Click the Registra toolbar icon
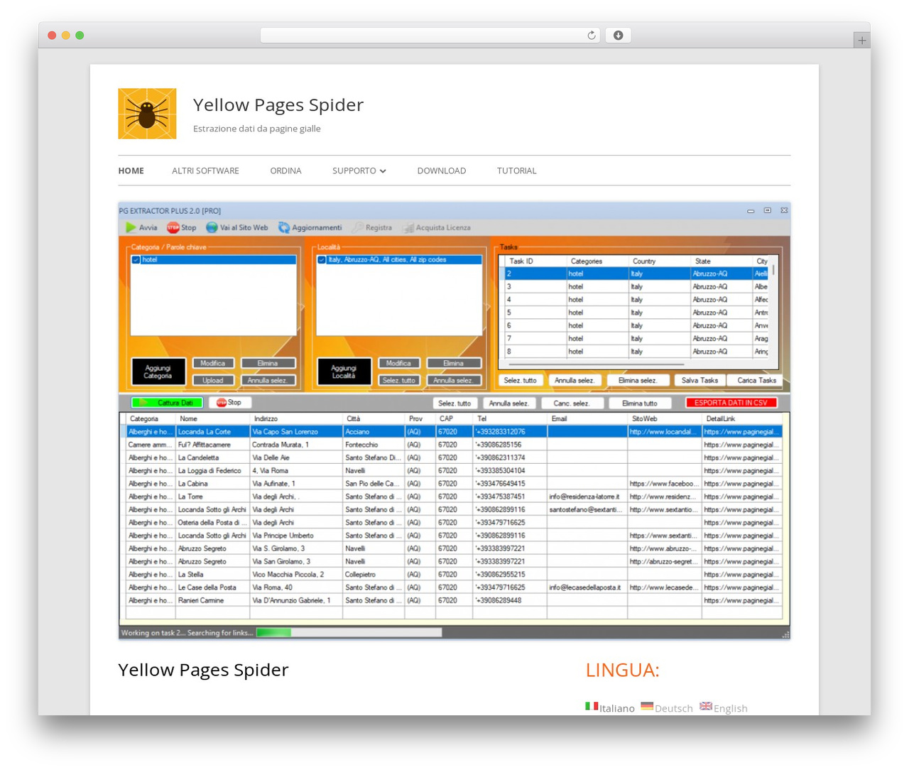This screenshot has height=770, width=909. click(358, 227)
